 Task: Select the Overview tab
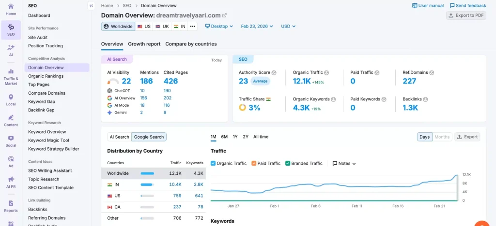112,44
